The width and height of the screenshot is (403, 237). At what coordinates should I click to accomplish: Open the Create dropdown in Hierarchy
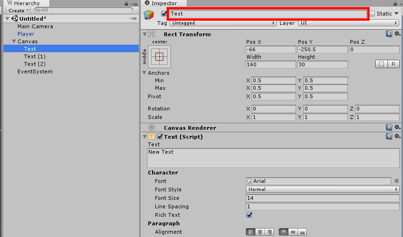click(x=18, y=10)
